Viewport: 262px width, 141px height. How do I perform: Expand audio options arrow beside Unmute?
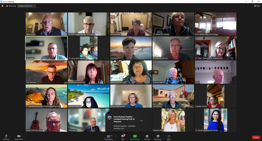[x=11, y=136]
